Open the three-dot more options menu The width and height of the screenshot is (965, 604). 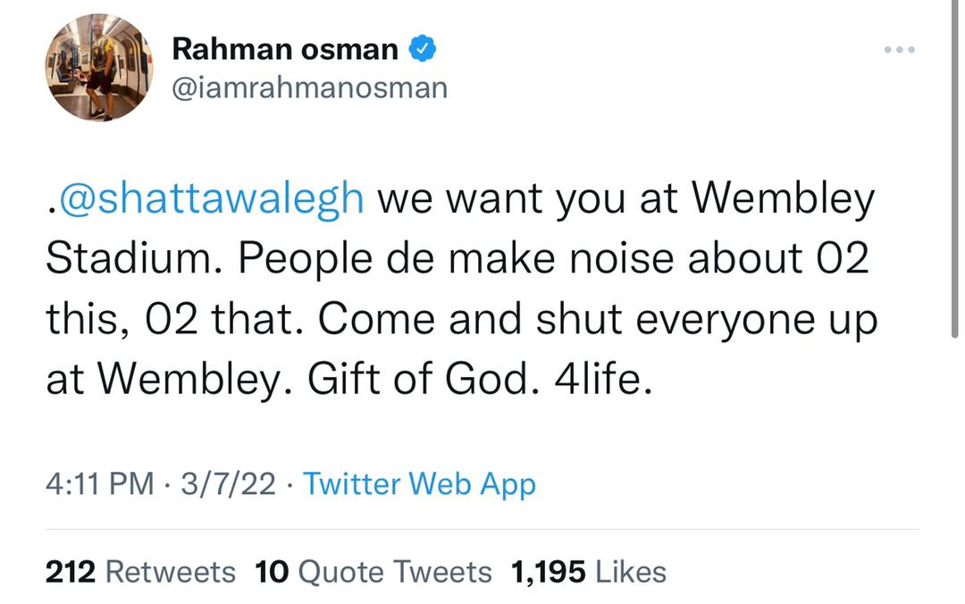pos(900,50)
